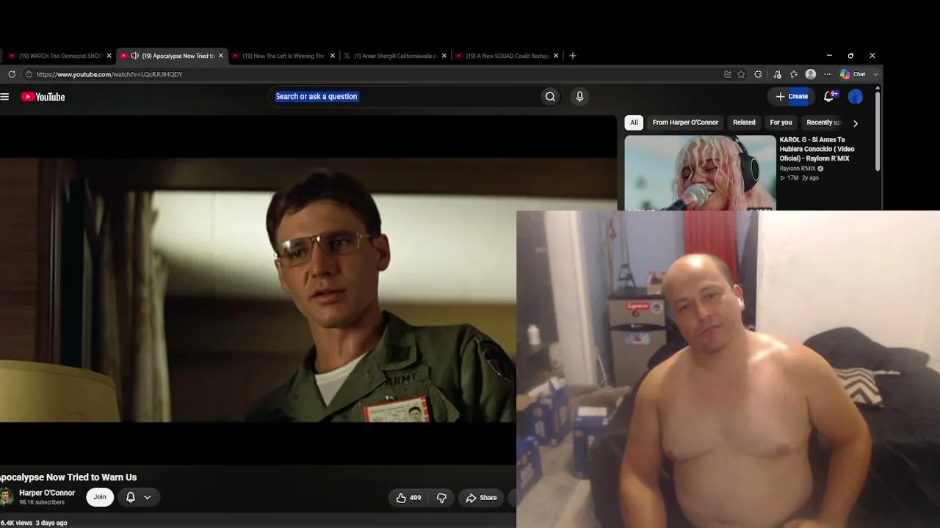Click '17M 2y ago' video stats text
Screen dimensions: 940x528
tap(799, 178)
